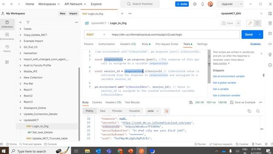Switch to the Headers (12) request tab

click(128, 44)
